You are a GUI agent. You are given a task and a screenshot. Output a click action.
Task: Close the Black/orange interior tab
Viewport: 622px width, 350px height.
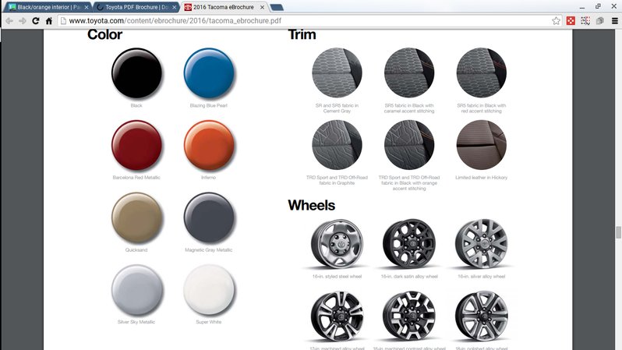[87, 7]
